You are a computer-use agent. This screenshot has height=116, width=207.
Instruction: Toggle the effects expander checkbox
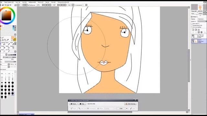192,17
